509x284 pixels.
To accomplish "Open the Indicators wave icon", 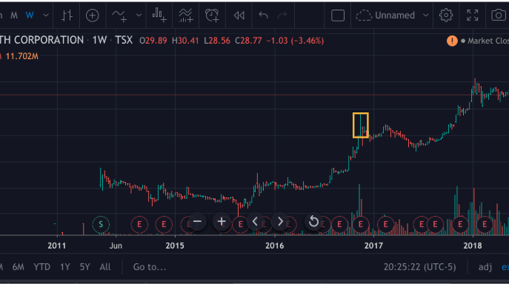I will click(119, 16).
